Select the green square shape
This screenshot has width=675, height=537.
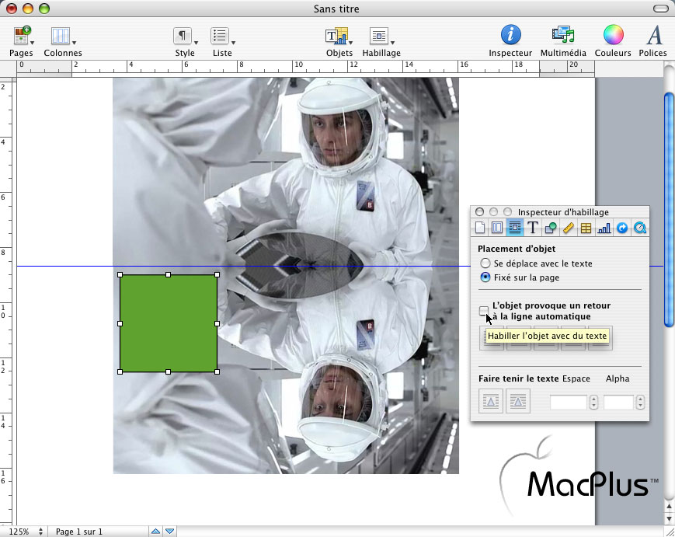(x=169, y=323)
